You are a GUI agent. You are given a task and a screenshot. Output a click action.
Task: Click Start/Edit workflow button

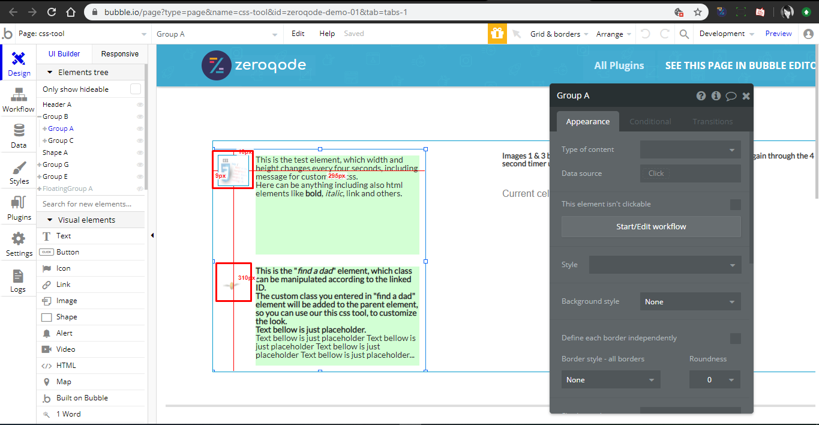pyautogui.click(x=651, y=226)
